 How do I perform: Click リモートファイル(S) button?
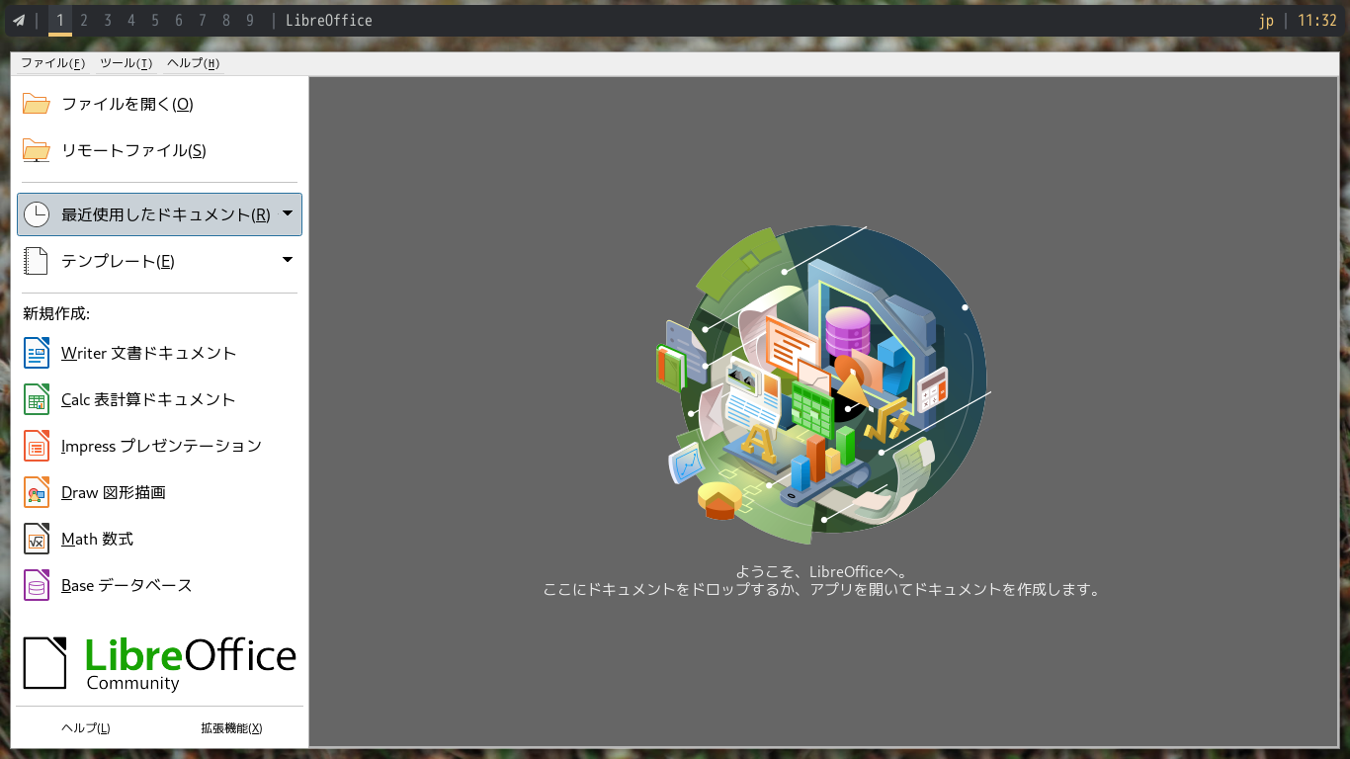coord(159,150)
